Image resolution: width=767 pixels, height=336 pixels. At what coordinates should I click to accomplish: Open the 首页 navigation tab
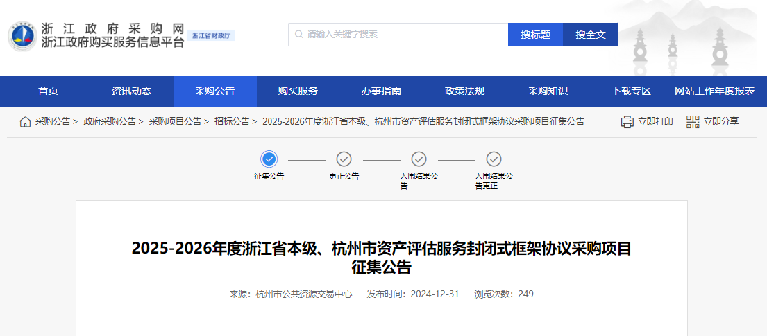point(48,91)
